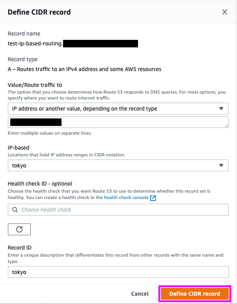Close the Define CIDR record dialog
Screen dimensions: 237x304
(225, 12)
